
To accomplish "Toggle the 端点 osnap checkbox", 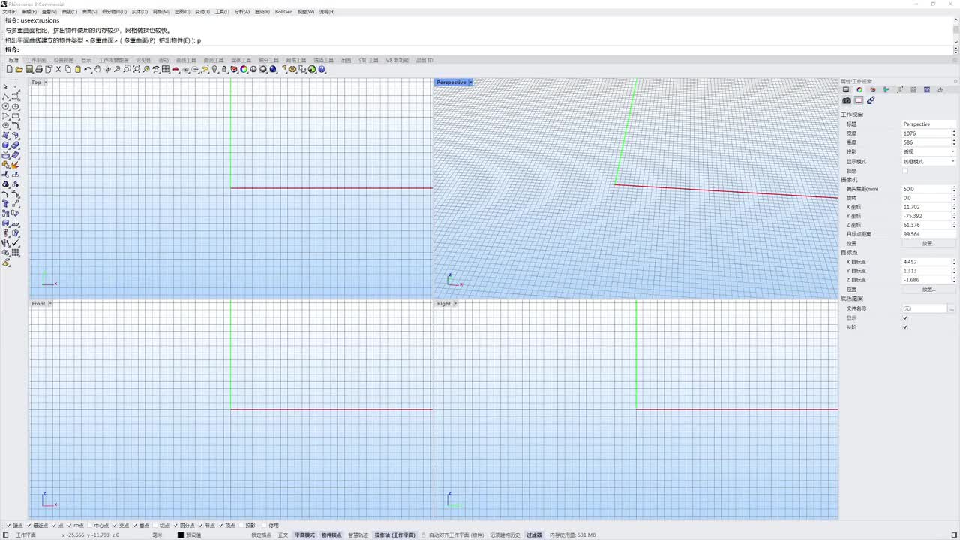I will pos(9,526).
